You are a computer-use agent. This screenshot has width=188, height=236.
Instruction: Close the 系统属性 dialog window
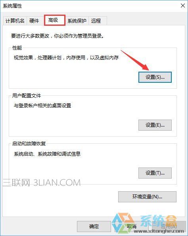coord(183,6)
